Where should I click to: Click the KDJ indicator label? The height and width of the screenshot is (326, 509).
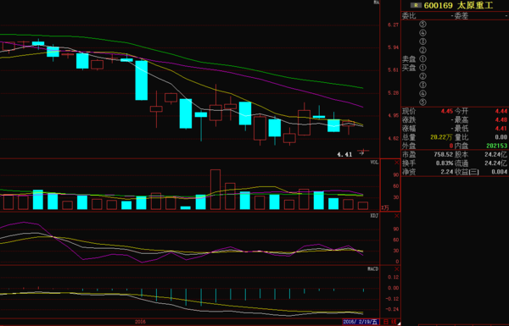pos(374,216)
